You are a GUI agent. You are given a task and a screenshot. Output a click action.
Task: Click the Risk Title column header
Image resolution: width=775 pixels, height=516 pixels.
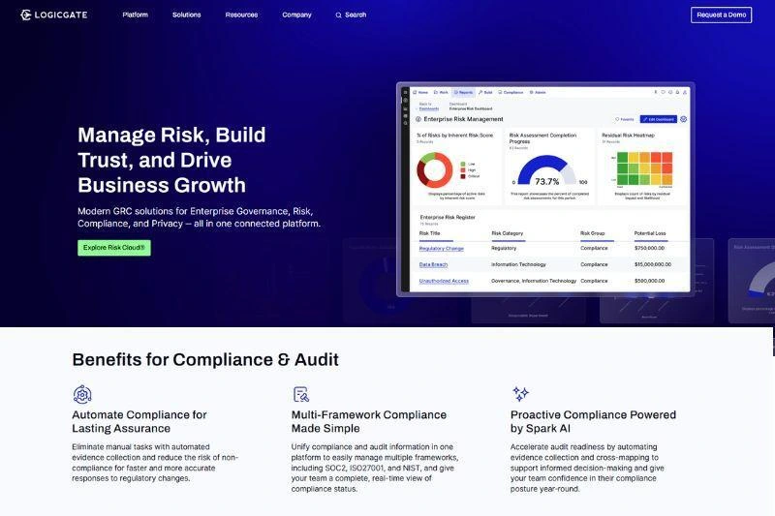coord(429,233)
